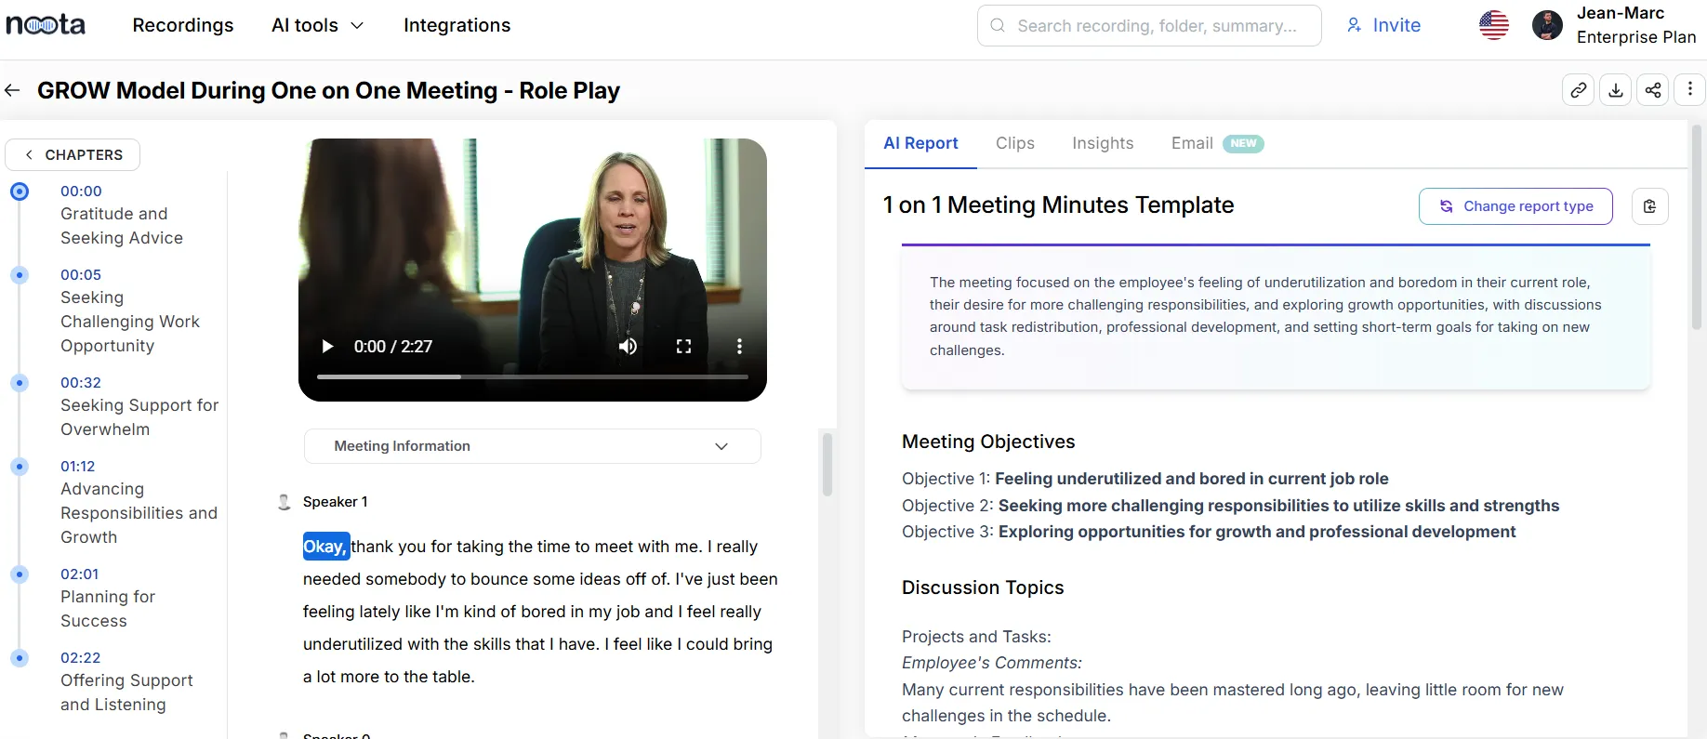Select the 01:12 chapter marker dot

[x=20, y=467]
